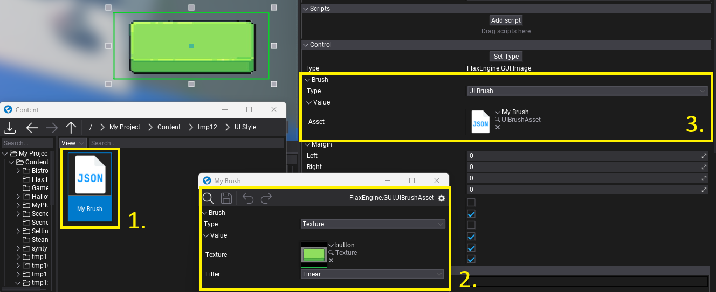Click the Set Type button
716x292 pixels.
506,57
